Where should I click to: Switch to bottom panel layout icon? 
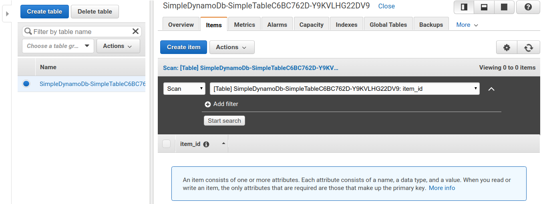click(484, 7)
